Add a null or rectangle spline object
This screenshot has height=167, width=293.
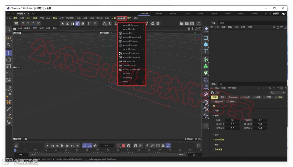pos(206,38)
